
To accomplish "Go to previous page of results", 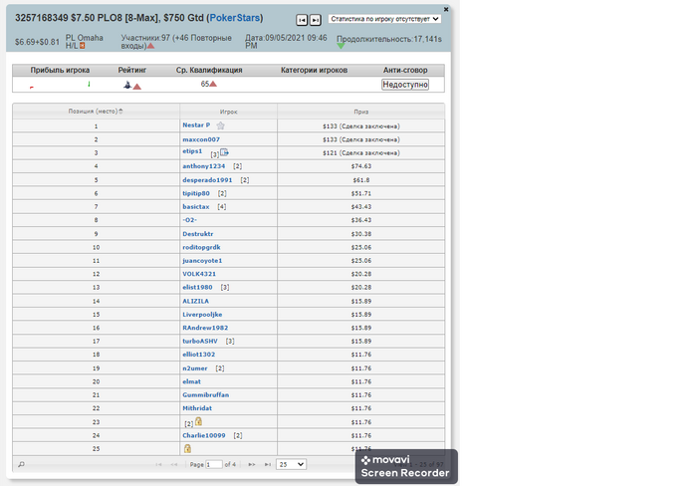I will point(174,464).
